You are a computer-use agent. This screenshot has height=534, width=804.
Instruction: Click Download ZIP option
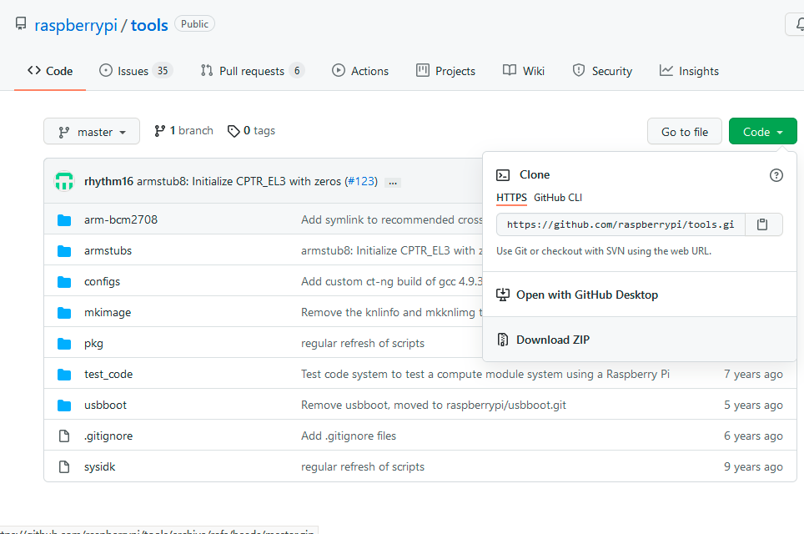click(640, 340)
